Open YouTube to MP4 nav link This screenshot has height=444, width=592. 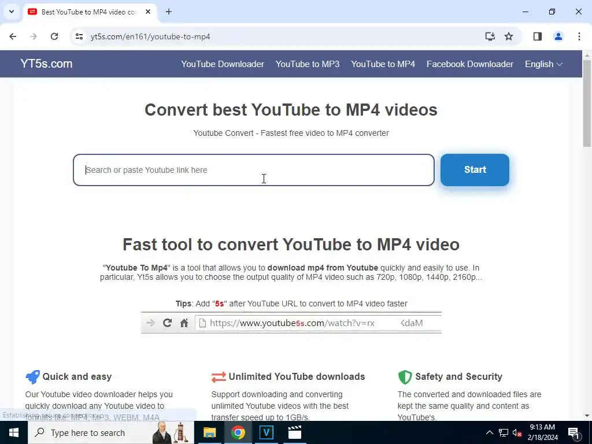[383, 64]
